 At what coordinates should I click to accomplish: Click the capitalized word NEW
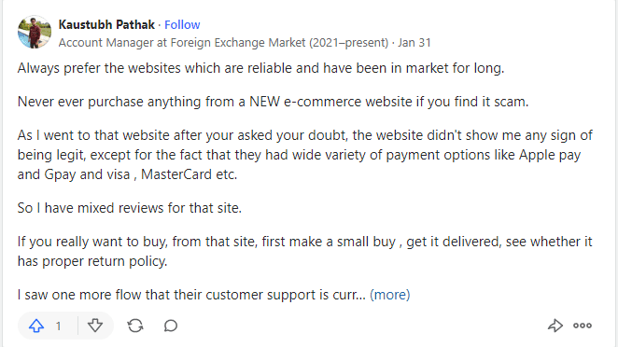[x=264, y=102]
